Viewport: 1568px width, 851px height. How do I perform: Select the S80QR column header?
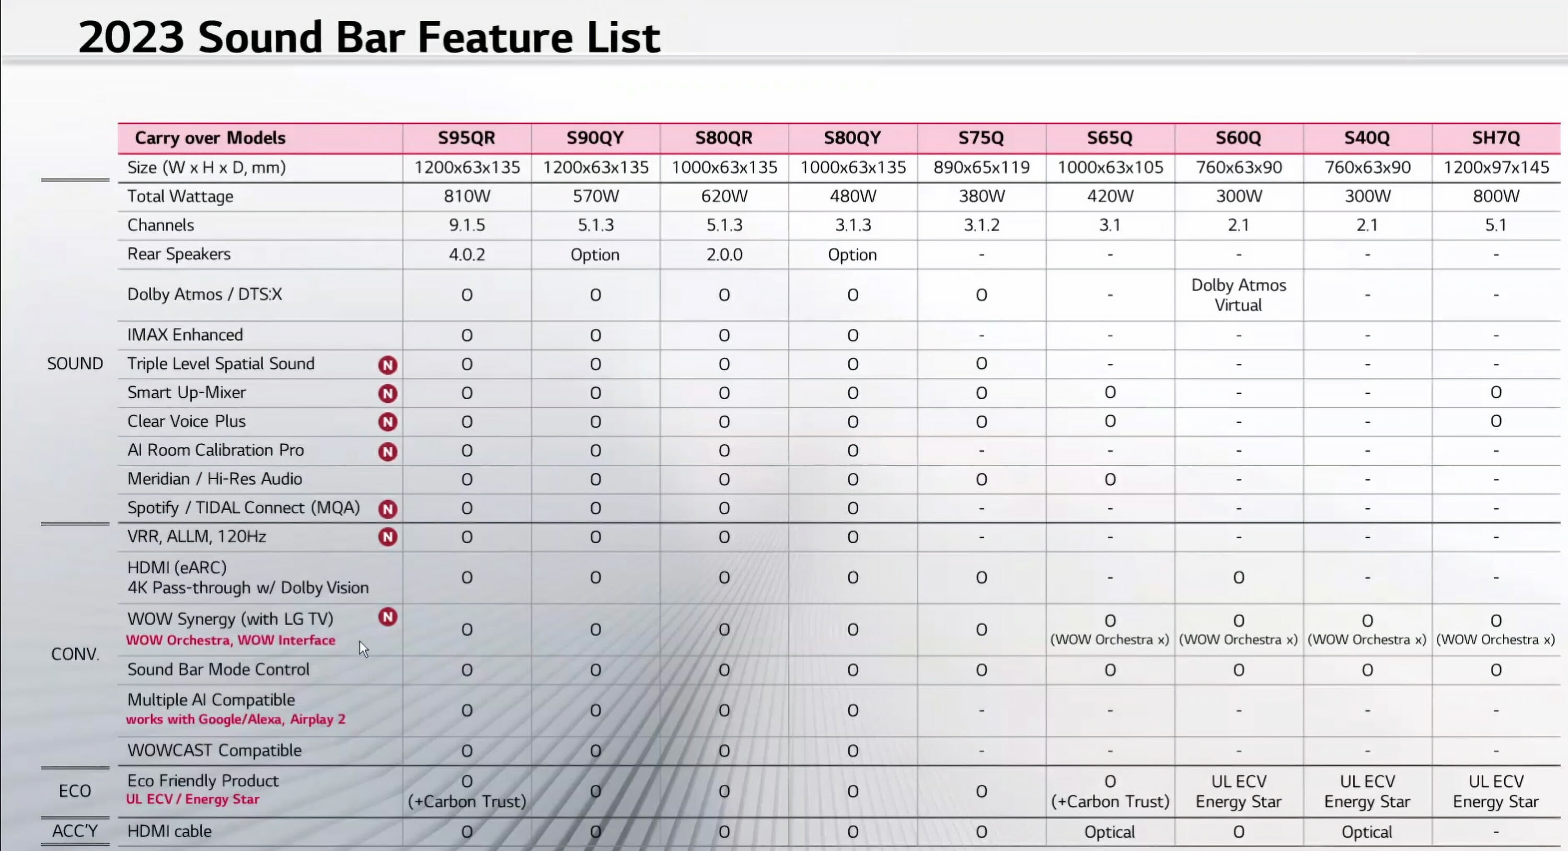point(724,137)
